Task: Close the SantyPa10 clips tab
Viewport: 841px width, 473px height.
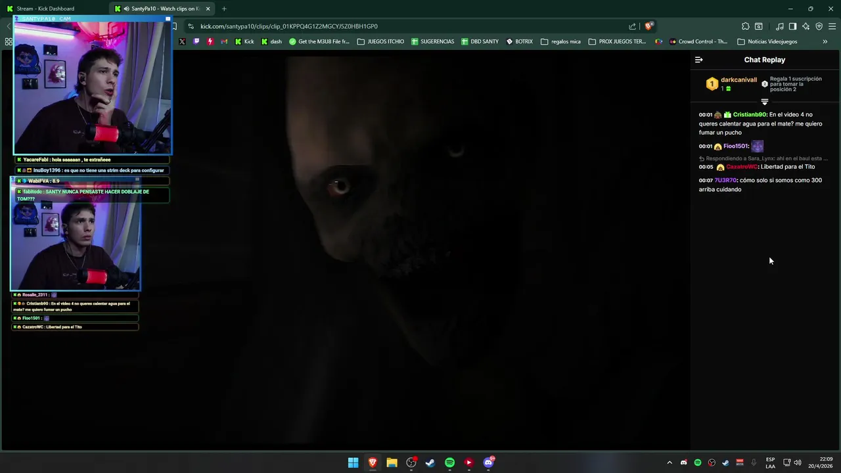Action: click(x=208, y=9)
